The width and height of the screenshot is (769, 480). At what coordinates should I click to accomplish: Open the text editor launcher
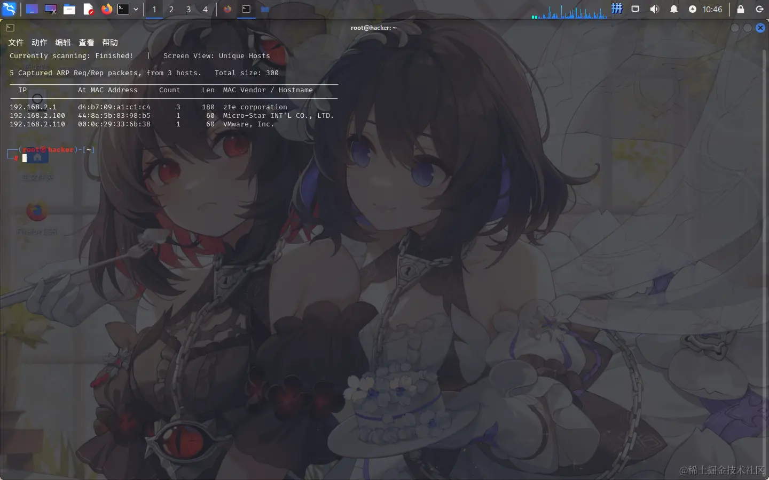89,9
